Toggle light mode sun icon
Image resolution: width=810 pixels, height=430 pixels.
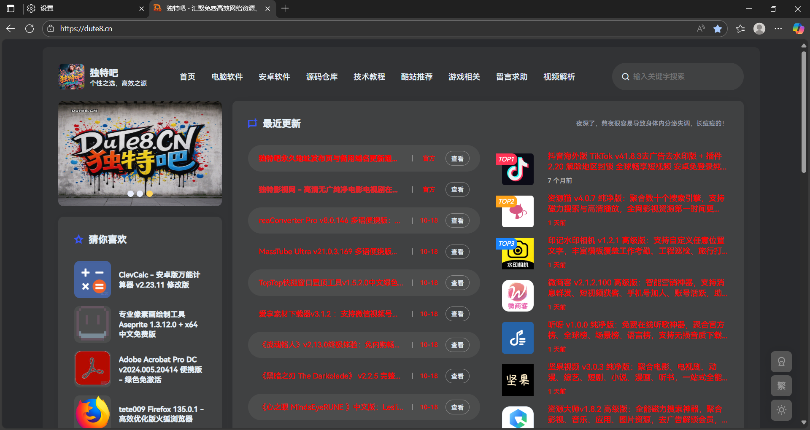(x=781, y=410)
